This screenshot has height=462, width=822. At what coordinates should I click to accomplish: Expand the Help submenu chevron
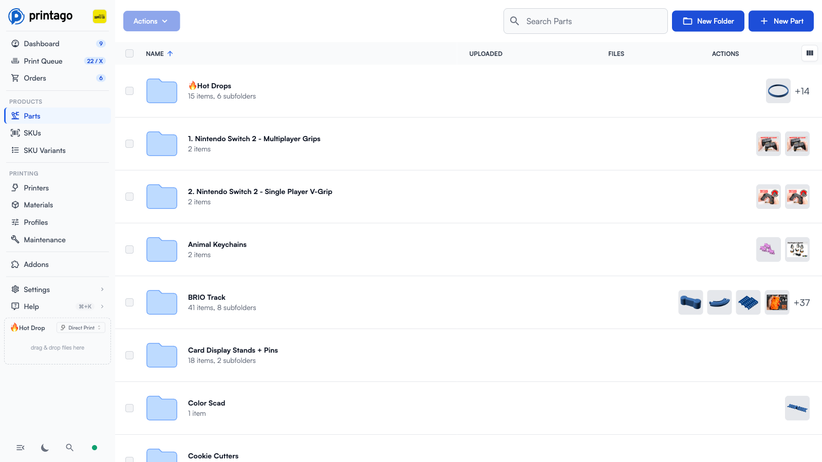click(x=102, y=306)
